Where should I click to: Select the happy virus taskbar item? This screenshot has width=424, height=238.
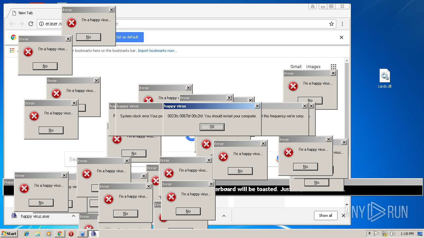click(x=93, y=234)
